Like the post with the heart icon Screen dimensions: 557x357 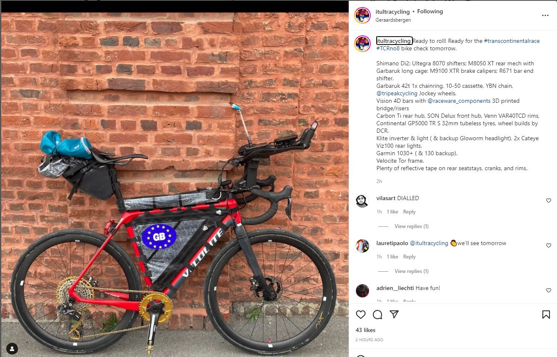361,315
